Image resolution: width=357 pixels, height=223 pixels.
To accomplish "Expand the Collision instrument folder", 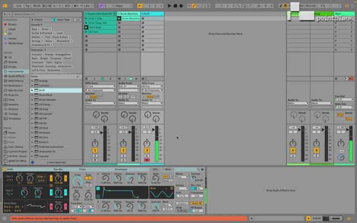I will 32,85.
